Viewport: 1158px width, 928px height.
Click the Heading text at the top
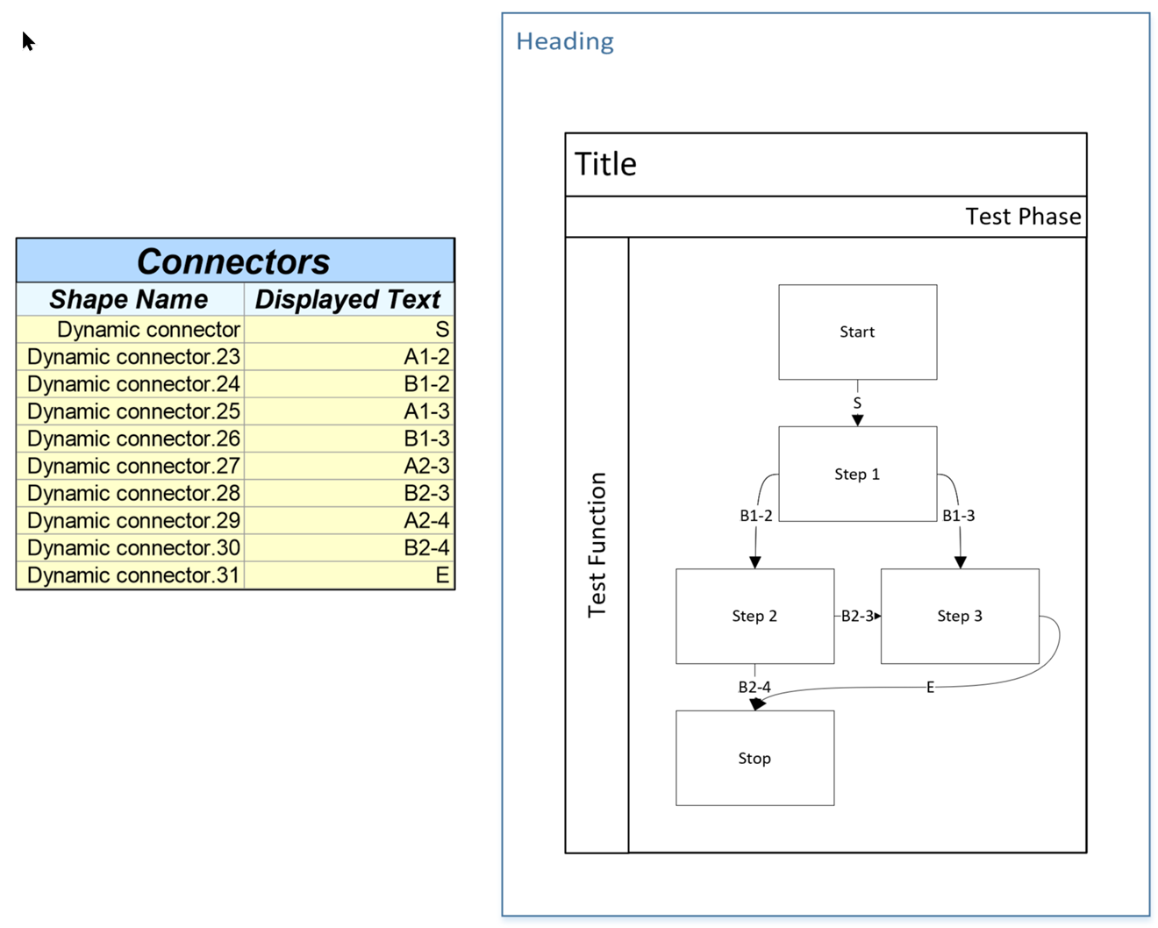tap(565, 40)
